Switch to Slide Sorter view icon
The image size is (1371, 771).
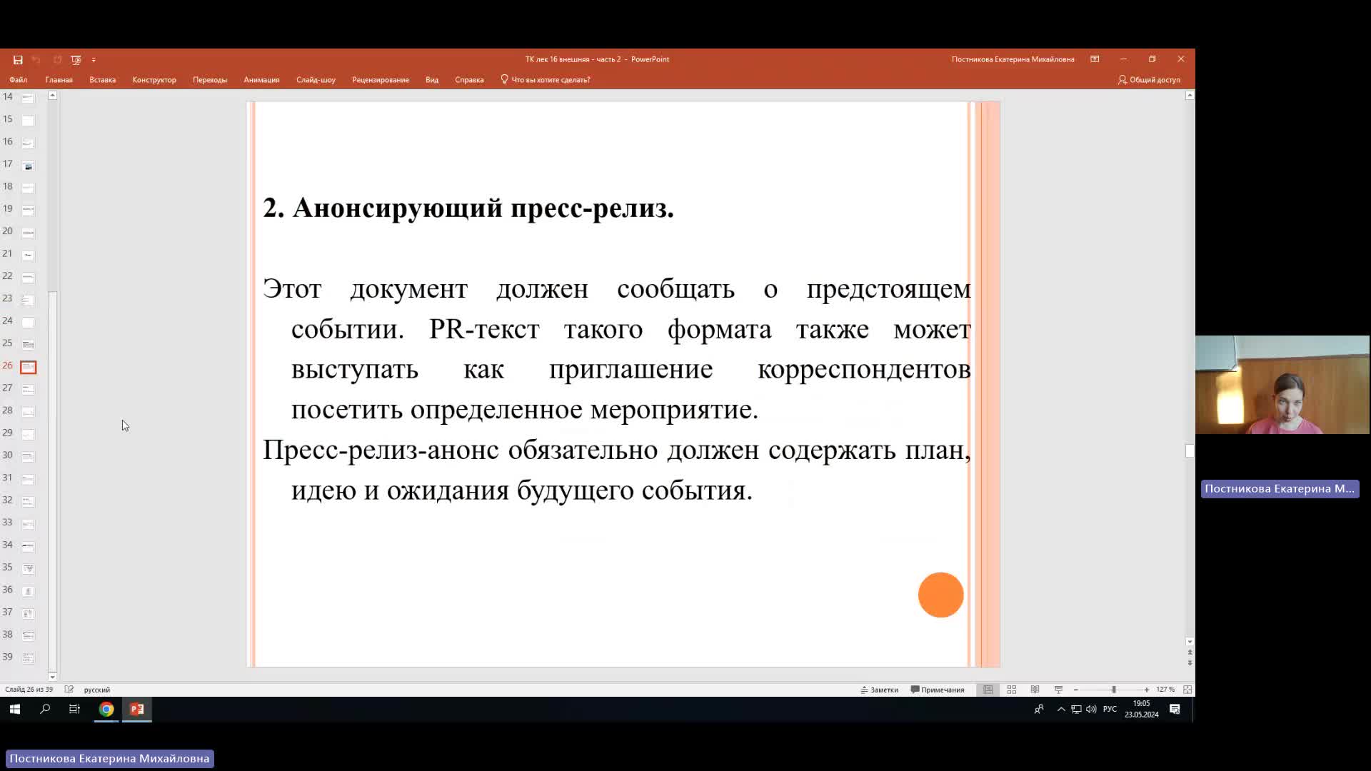(1012, 690)
